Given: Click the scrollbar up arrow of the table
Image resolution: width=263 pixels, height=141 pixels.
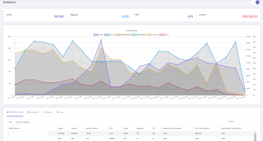Looking at the screenshot, I should (255, 132).
